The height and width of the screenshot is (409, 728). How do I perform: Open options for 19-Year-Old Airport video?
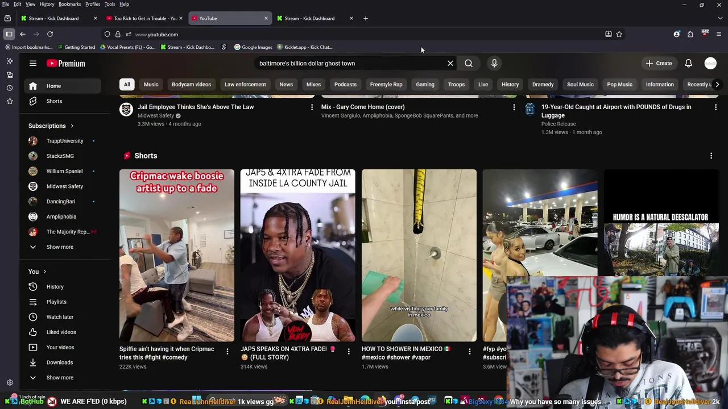click(x=715, y=107)
